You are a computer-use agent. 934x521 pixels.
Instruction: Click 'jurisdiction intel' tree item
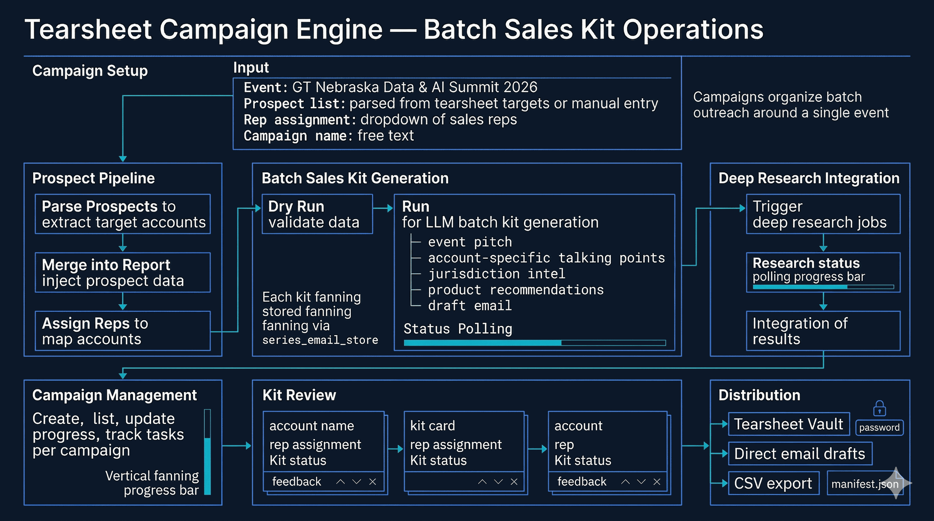coord(497,274)
